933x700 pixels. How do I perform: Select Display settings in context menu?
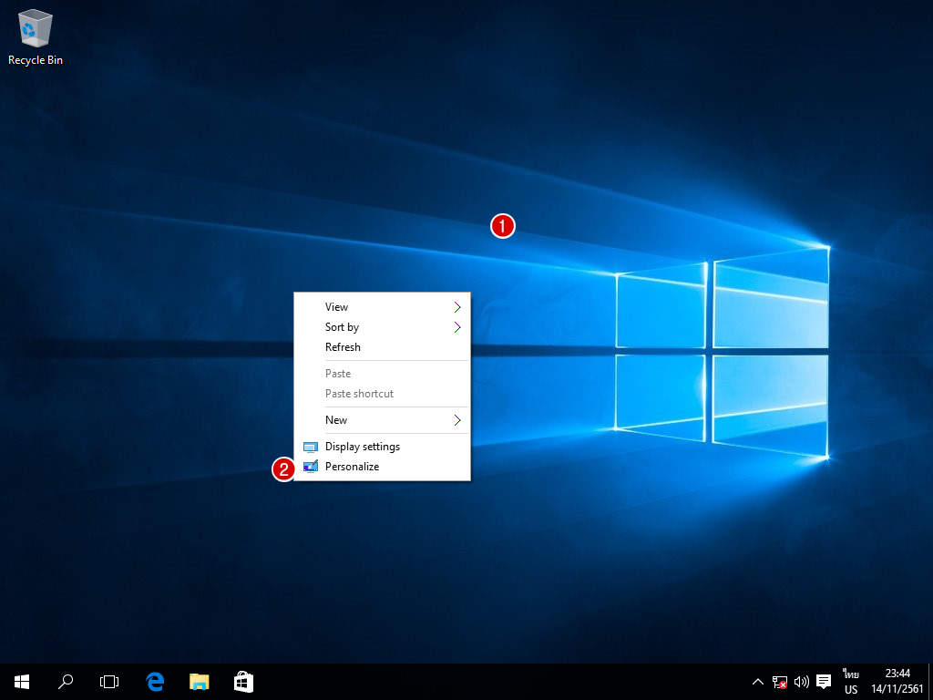[x=362, y=447]
